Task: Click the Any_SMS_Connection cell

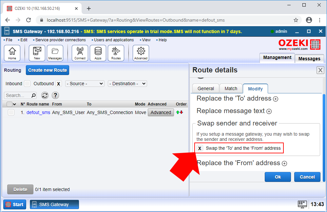Action: coord(110,112)
